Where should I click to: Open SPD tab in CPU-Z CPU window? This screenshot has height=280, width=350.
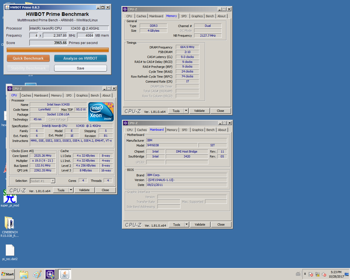click(69, 95)
